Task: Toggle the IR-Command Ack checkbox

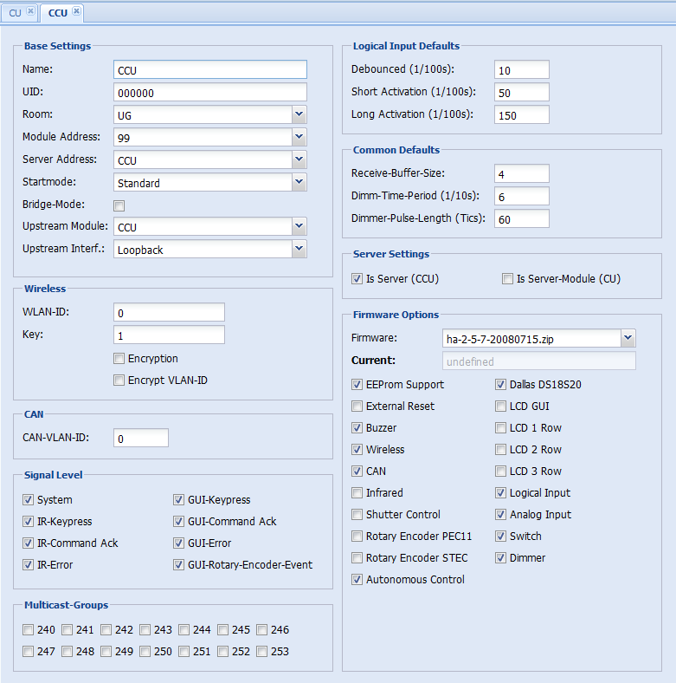Action: point(29,543)
